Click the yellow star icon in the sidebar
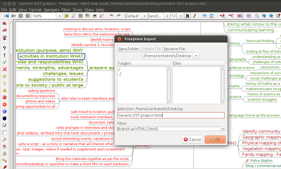This screenshot has height=169, width=281. click(5, 76)
